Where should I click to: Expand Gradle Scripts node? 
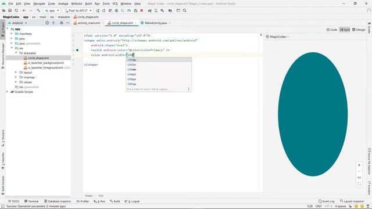click(x=7, y=92)
